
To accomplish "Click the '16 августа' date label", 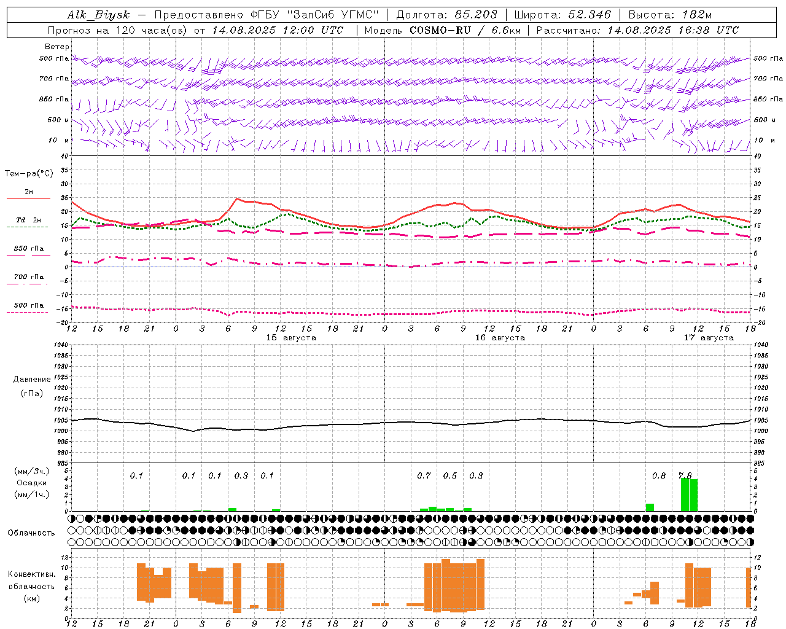I will click(500, 338).
